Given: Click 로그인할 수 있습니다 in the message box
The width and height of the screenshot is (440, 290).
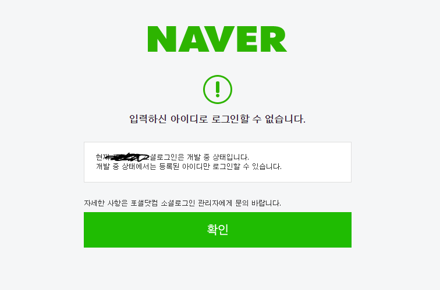Looking at the screenshot, I should 247,167.
